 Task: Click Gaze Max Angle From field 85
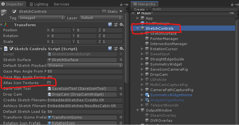coord(85,71)
